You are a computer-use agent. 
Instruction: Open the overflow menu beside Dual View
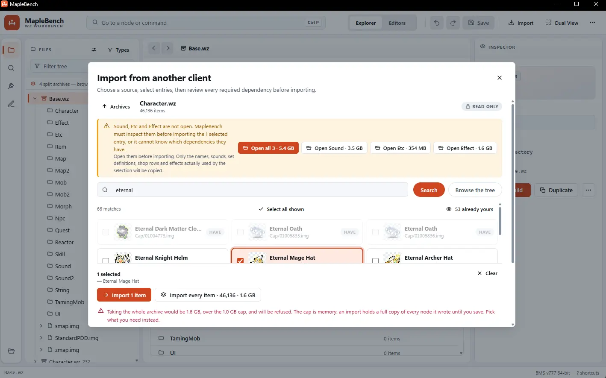[x=592, y=23]
